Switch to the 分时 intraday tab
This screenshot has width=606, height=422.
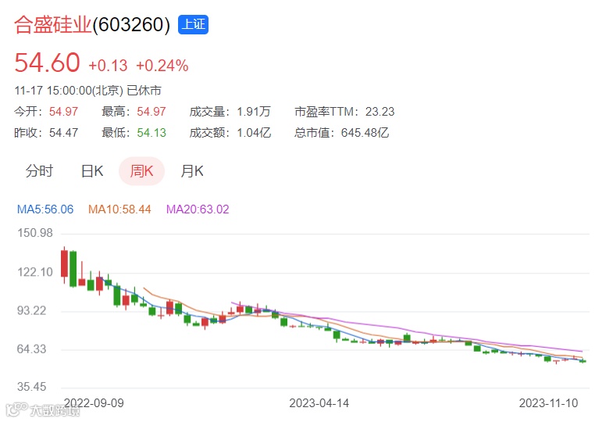pos(39,170)
